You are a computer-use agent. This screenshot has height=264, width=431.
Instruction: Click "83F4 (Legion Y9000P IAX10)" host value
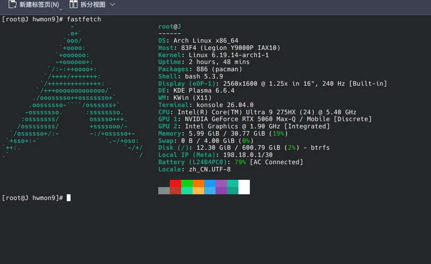[x=231, y=48]
